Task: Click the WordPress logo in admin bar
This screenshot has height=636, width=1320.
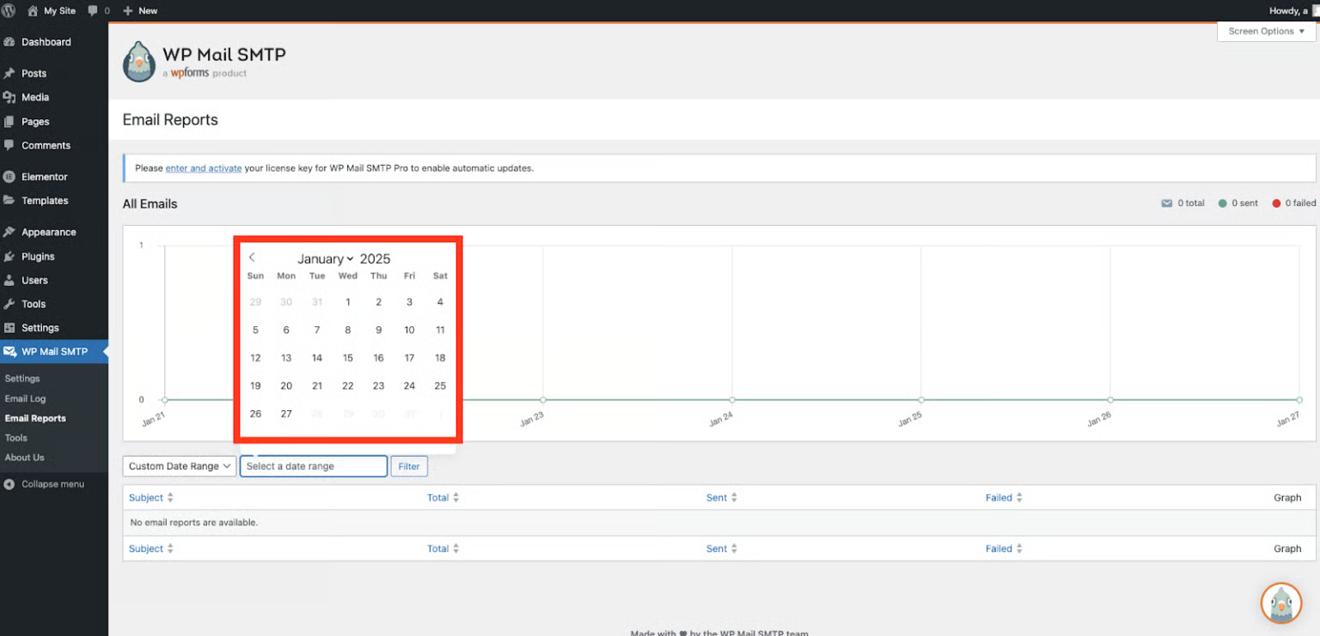Action: (x=9, y=10)
